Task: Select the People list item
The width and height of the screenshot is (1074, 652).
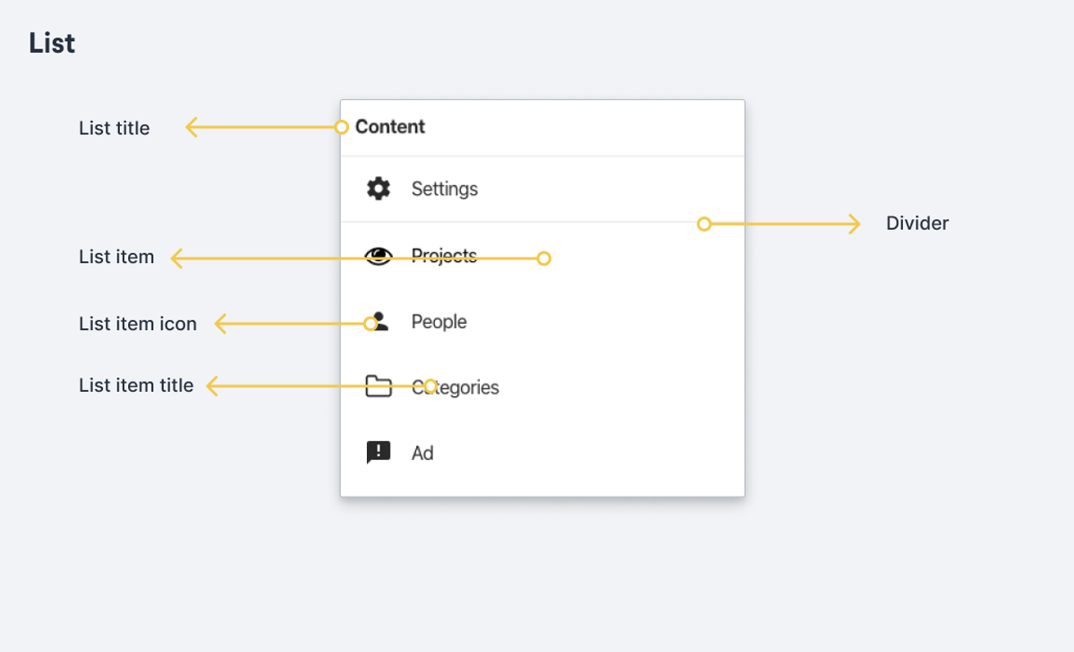Action: (x=439, y=321)
